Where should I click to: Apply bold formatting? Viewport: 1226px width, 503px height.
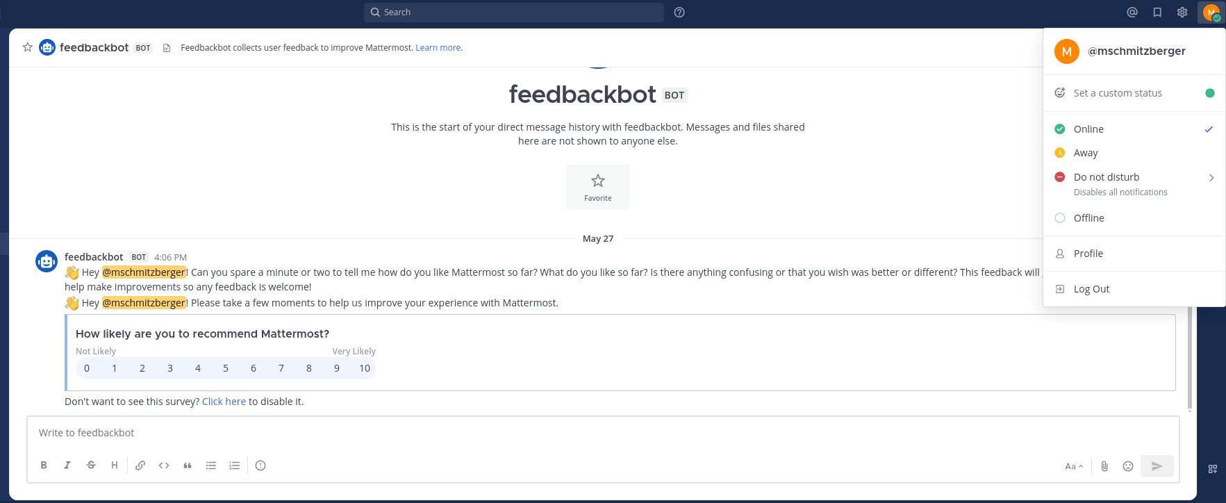point(44,465)
